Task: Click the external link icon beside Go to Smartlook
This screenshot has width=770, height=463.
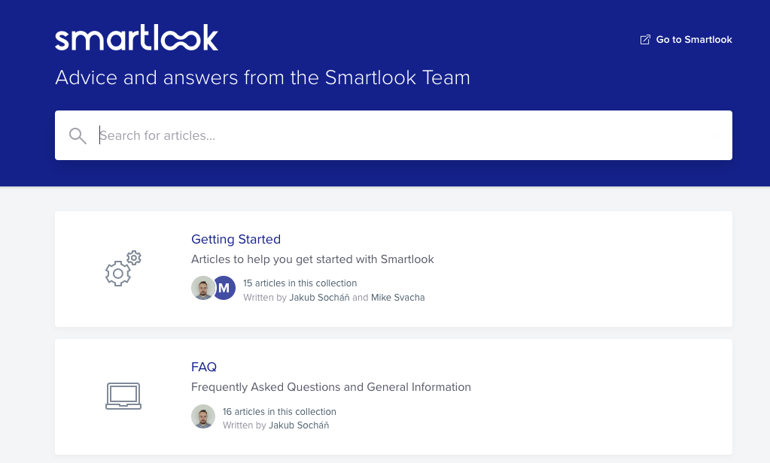Action: (645, 39)
